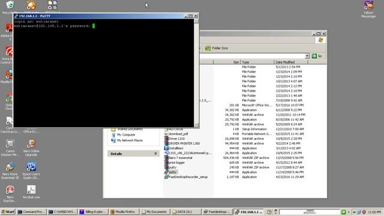Sort Explorer files by Date Modified column
This screenshot has height=216, width=384.
pyautogui.click(x=290, y=62)
